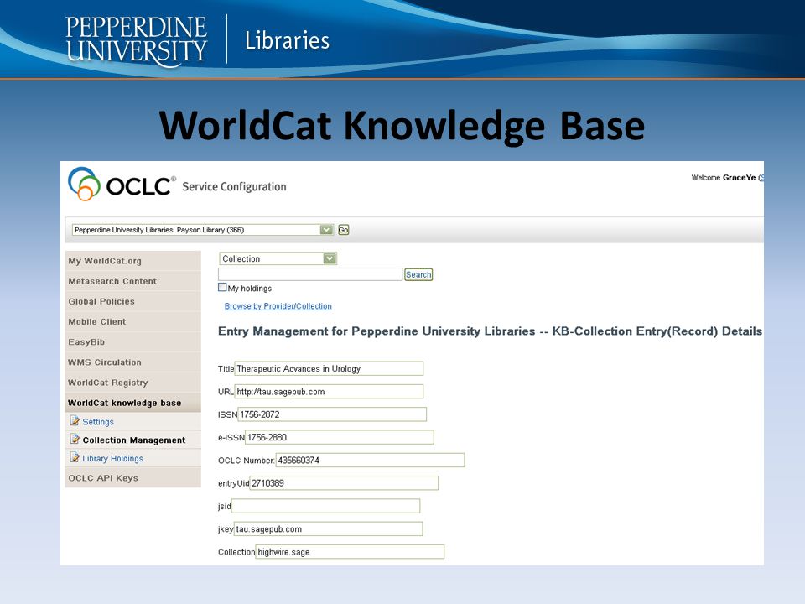Screen dimensions: 805x604
Task: Open the Pepperdine University Libraries institution dropdown
Action: pos(203,230)
